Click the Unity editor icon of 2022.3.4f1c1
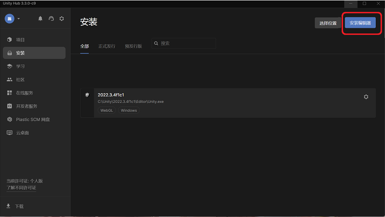Image resolution: width=385 pixels, height=217 pixels. pos(87,95)
